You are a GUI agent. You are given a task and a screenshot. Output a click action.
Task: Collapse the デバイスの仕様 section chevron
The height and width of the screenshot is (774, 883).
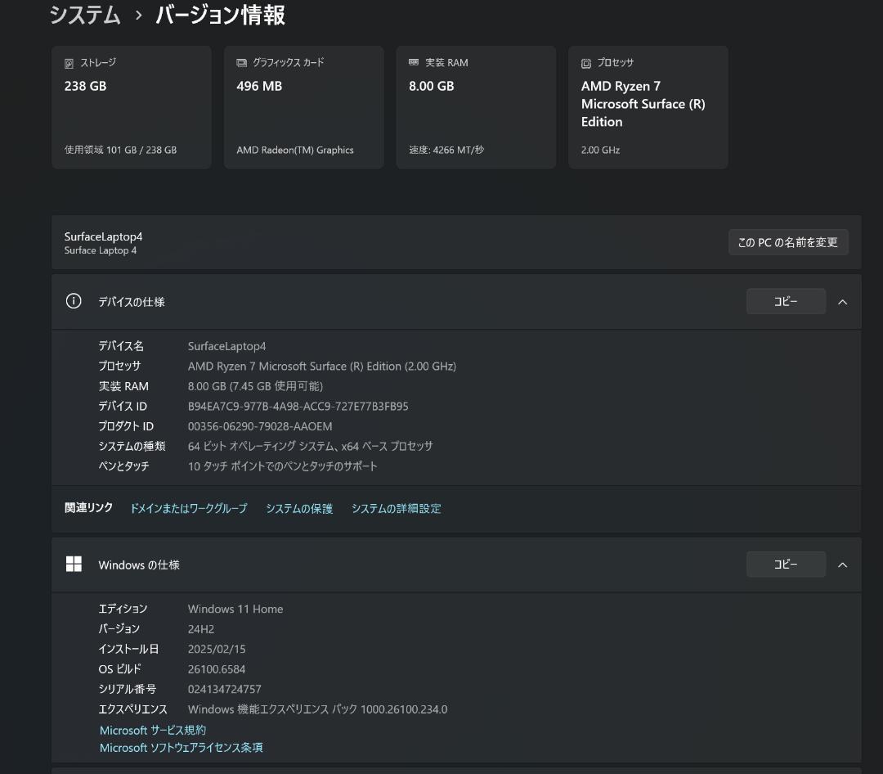pos(842,302)
